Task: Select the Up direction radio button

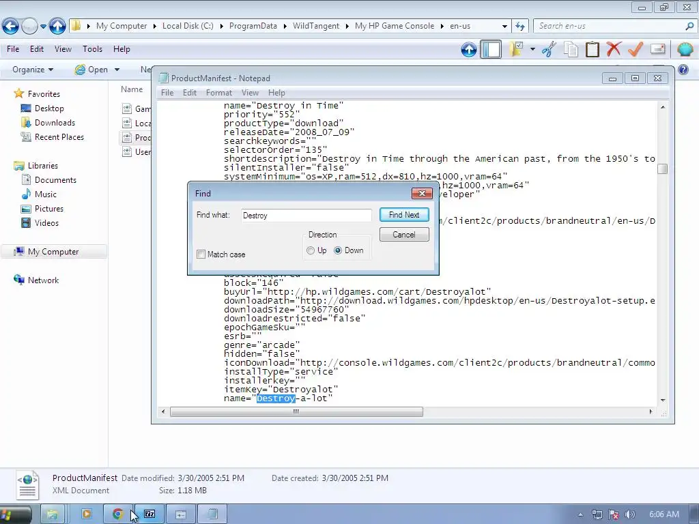Action: (x=311, y=250)
